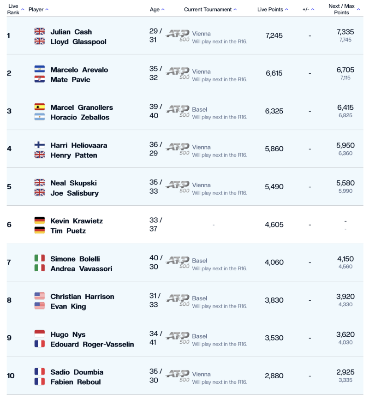Viewport: 369px width, 399px height.
Task: Click the ATP 500 logo beside Bolelli's Basel entry
Action: tap(178, 262)
